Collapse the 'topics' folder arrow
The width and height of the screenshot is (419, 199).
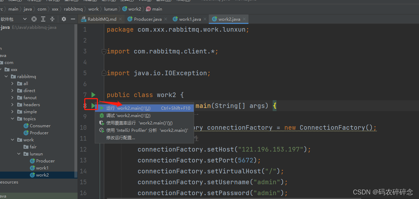pos(12,118)
